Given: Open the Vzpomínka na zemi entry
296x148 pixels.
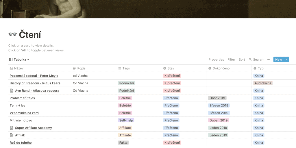Looking at the screenshot, I should click(x=24, y=113).
